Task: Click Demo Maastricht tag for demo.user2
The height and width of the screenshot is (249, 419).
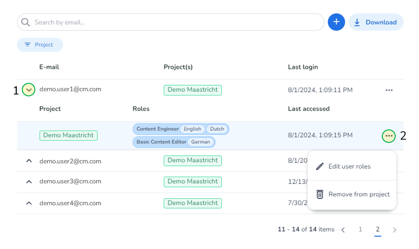Action: point(193,161)
